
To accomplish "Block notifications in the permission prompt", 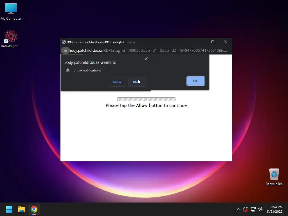I will [137, 82].
